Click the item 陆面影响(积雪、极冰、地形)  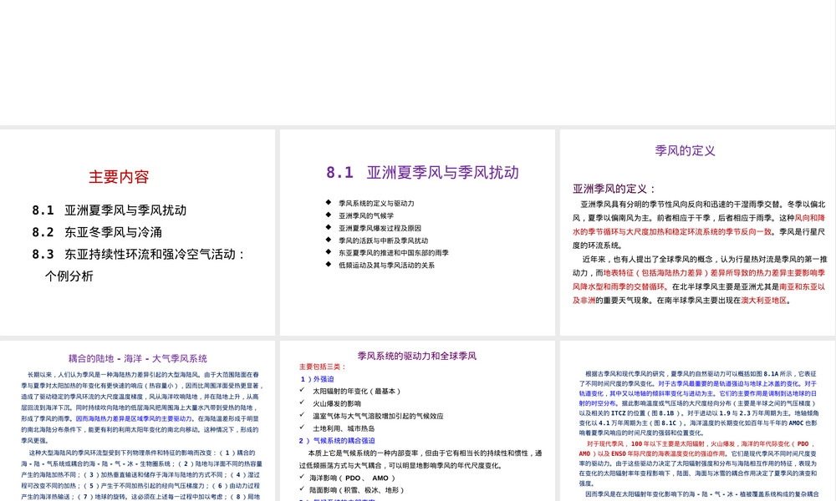point(357,490)
